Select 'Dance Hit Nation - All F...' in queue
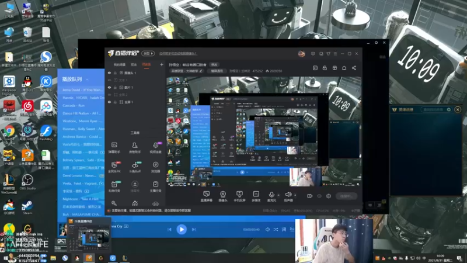Screen dimensions: 467x263 pos(81,113)
